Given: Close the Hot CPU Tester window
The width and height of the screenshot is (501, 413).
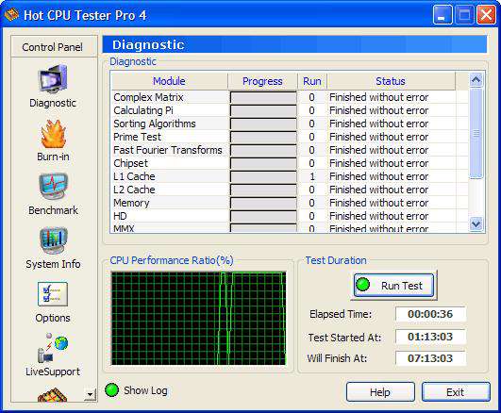Looking at the screenshot, I should (x=486, y=15).
